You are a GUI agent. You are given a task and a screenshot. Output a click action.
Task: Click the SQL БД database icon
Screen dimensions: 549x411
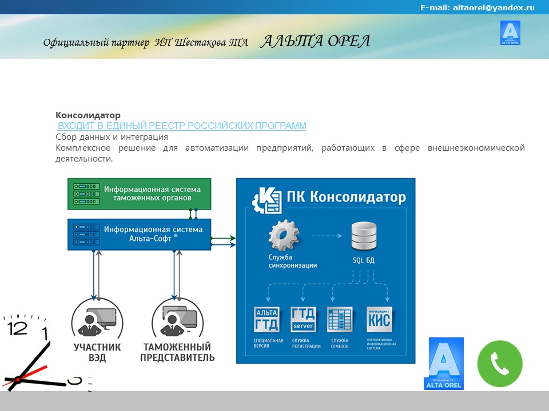tap(364, 236)
